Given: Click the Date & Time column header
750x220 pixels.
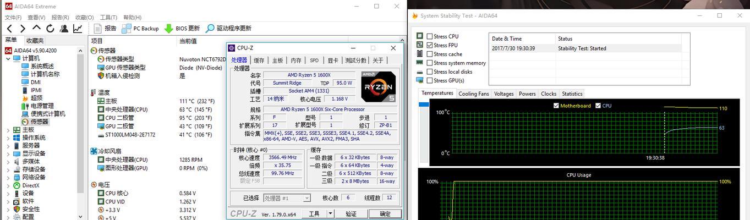Looking at the screenshot, I should [522, 39].
